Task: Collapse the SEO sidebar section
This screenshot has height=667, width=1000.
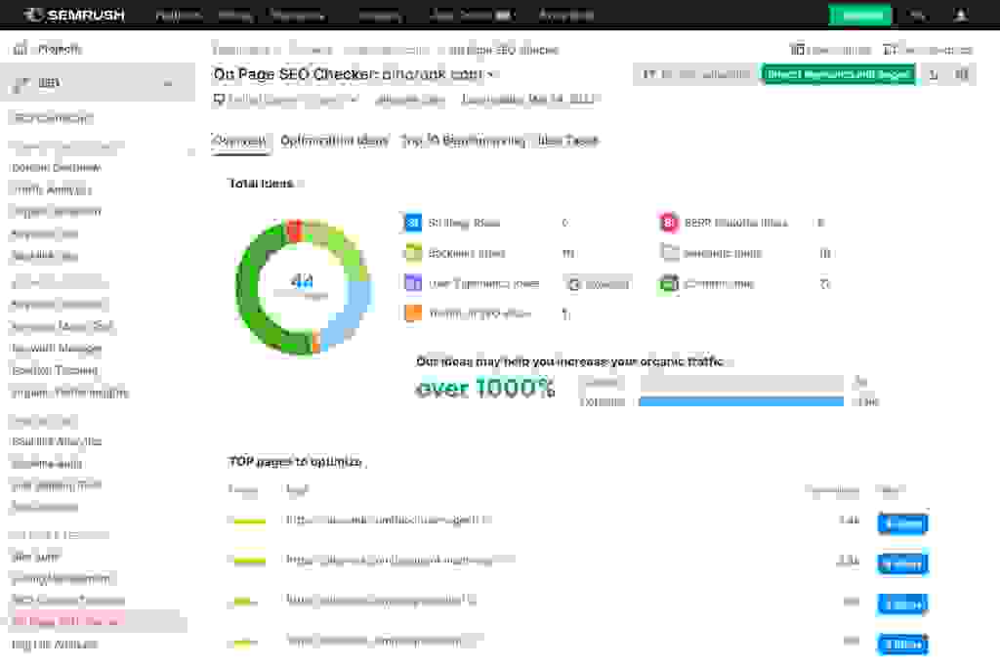Action: click(168, 84)
